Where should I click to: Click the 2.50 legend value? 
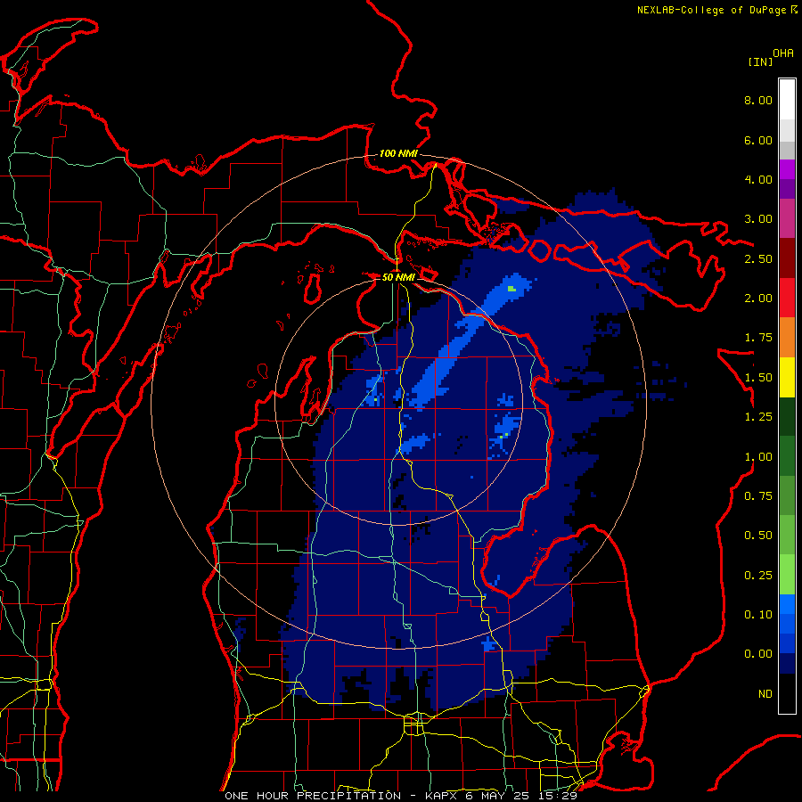point(758,258)
